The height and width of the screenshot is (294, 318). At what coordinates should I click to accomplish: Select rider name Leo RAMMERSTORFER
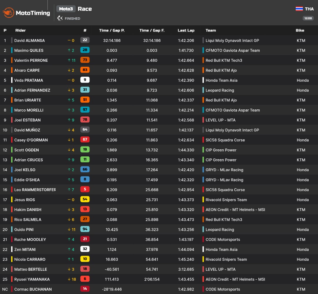(35, 190)
